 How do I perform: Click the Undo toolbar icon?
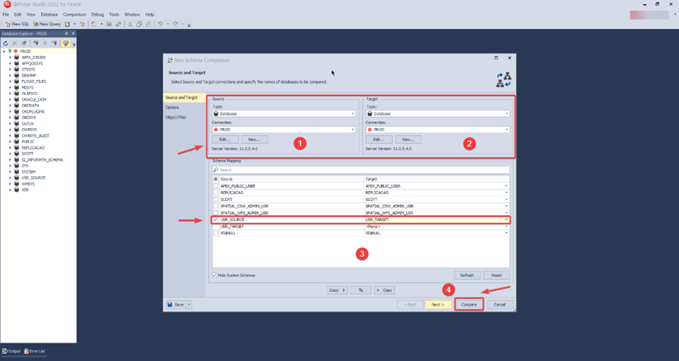160,24
